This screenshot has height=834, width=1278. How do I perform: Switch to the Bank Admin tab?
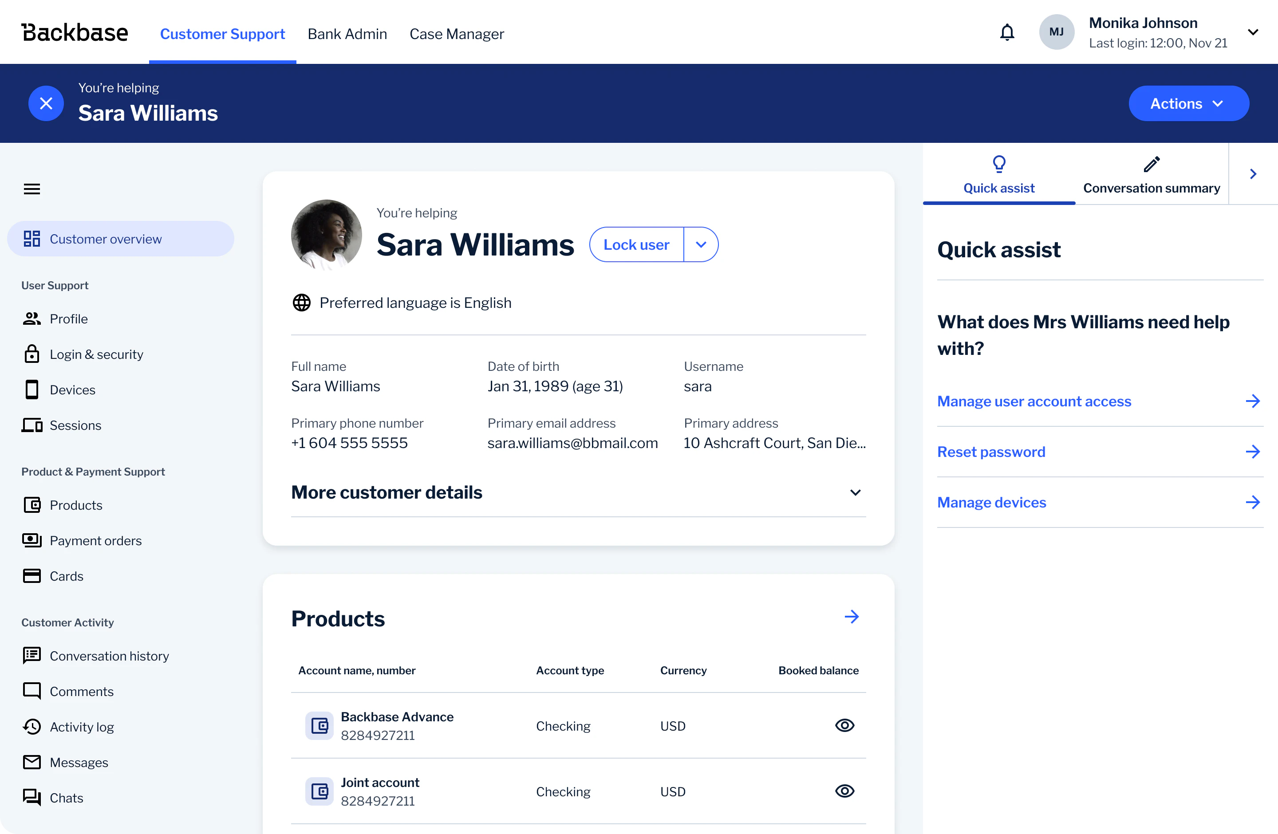pos(347,33)
